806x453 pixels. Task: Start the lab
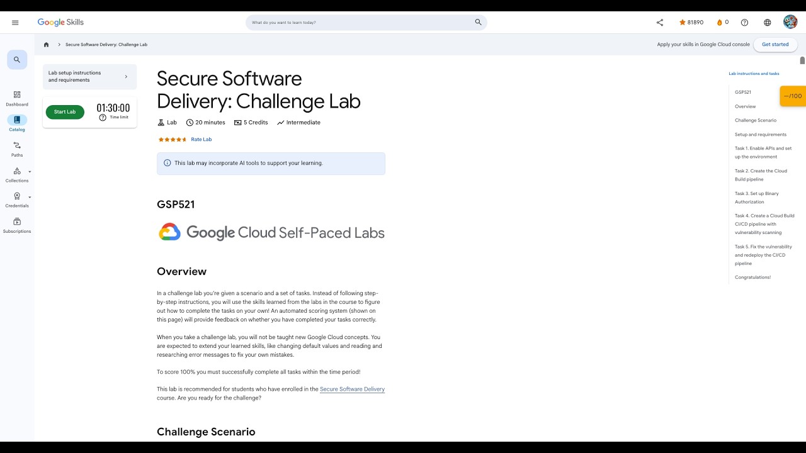tap(65, 112)
